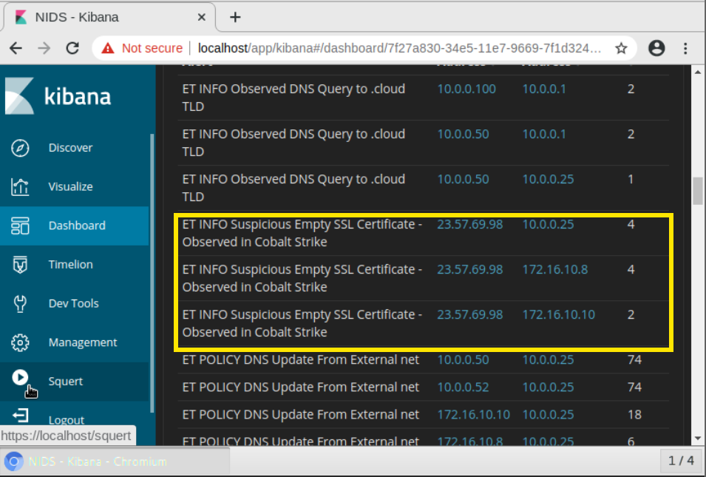Open the browser profile avatar icon

656,48
